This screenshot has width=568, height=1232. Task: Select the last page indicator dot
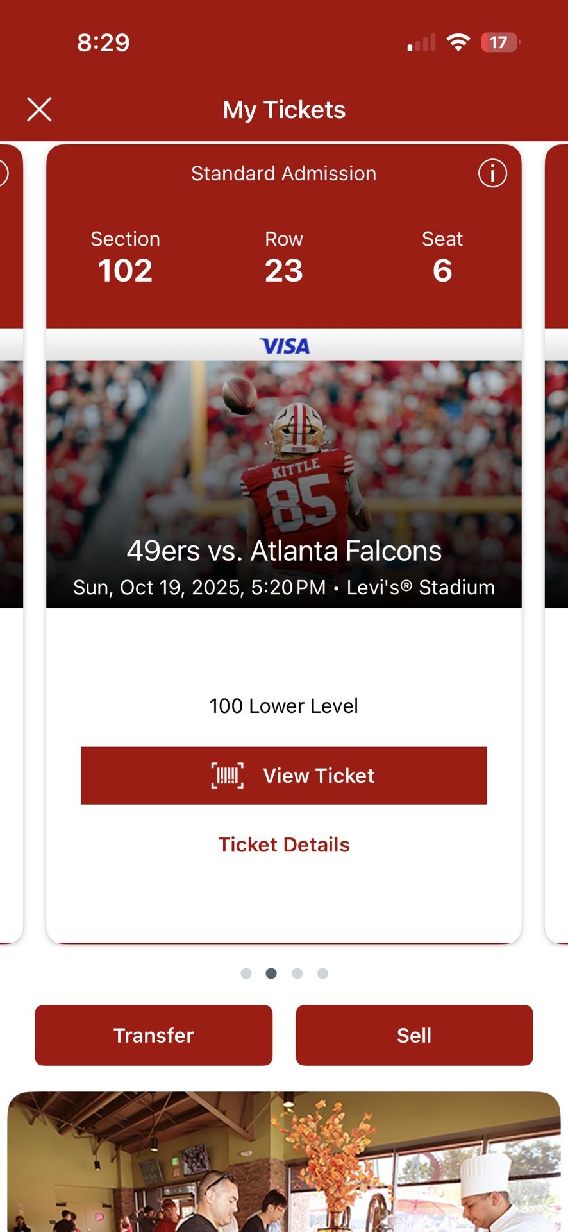pyautogui.click(x=322, y=973)
